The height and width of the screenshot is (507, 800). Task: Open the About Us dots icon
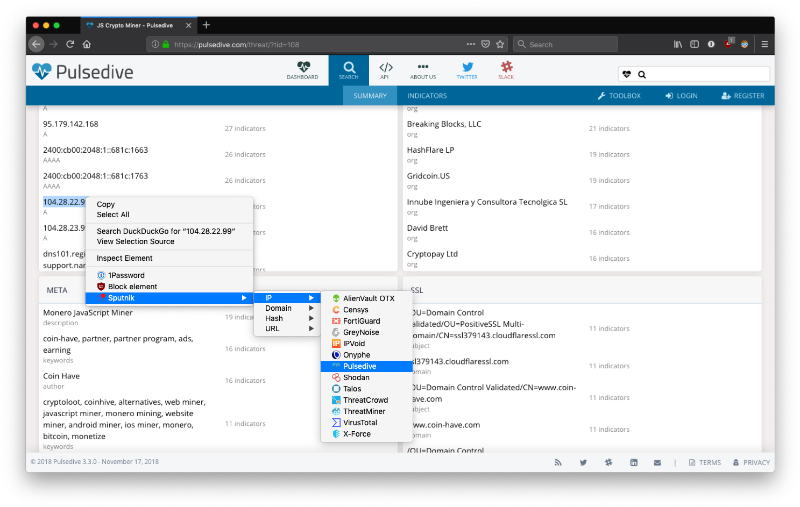(423, 70)
